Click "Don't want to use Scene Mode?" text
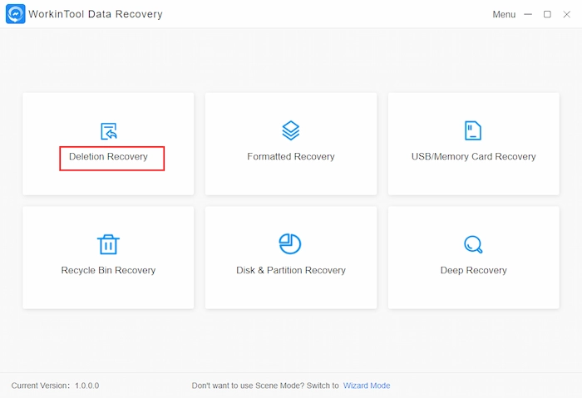582x398 pixels. coord(248,386)
